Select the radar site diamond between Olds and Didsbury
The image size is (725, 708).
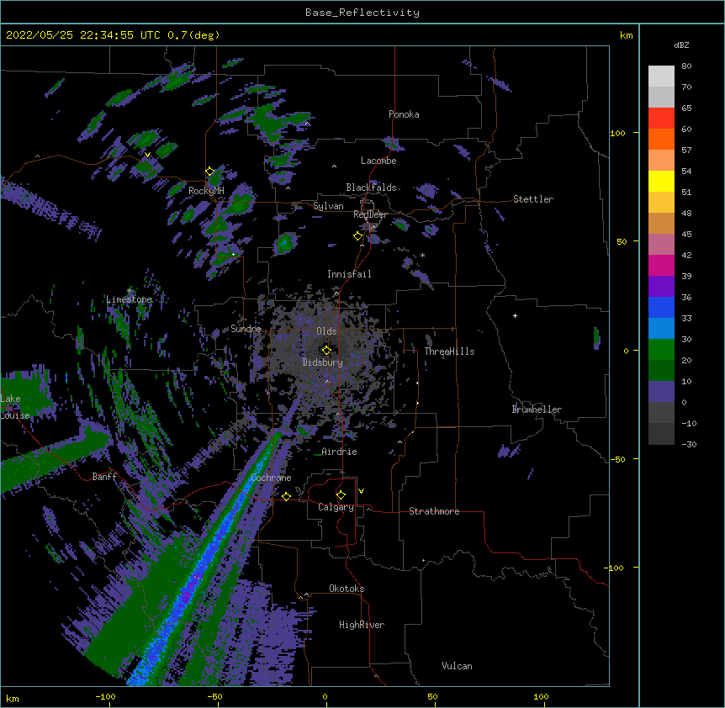coord(326,351)
